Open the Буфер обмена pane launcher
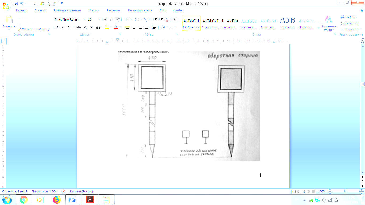This screenshot has height=205, width=365. [x=49, y=34]
